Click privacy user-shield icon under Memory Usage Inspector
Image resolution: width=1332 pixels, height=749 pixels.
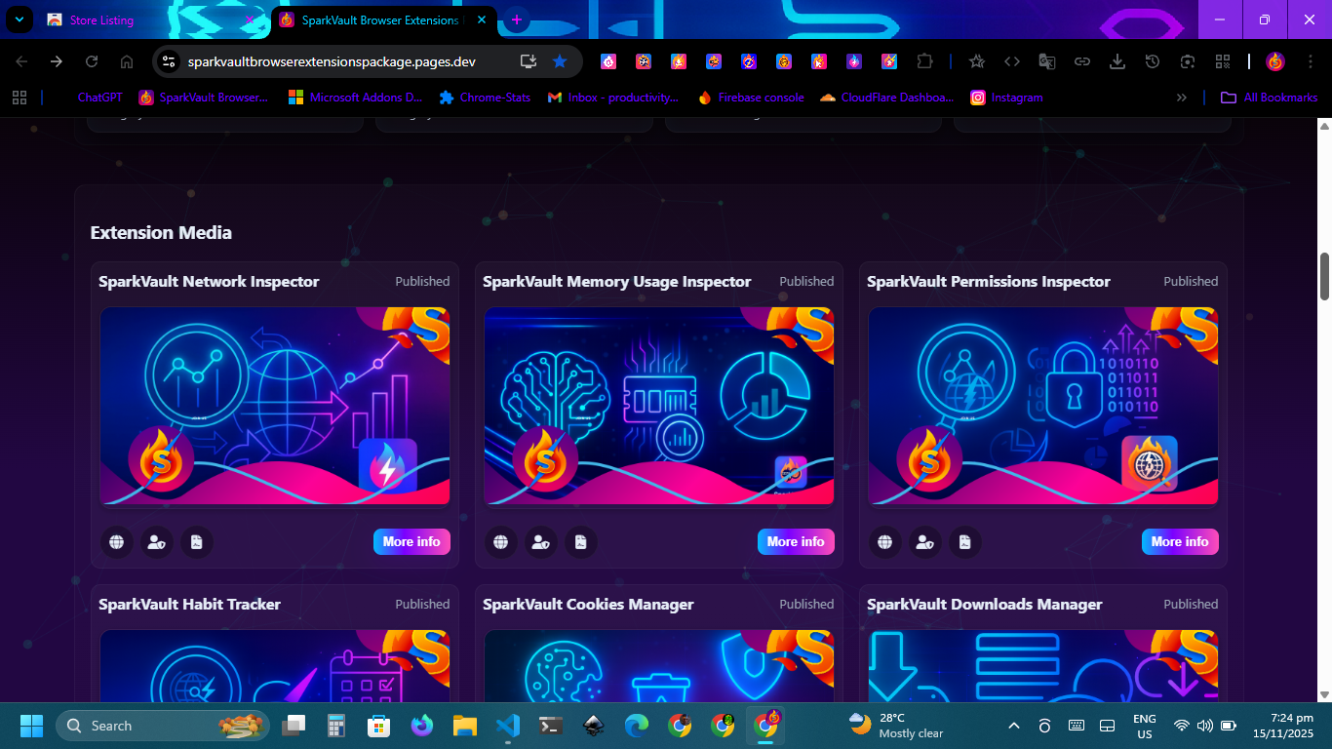pyautogui.click(x=540, y=542)
